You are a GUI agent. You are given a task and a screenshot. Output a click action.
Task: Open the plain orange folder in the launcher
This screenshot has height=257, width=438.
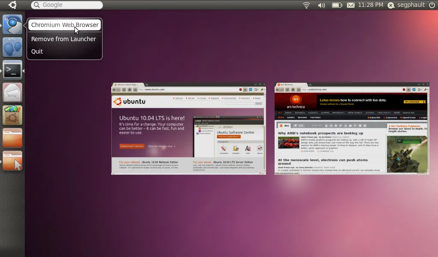[12, 138]
